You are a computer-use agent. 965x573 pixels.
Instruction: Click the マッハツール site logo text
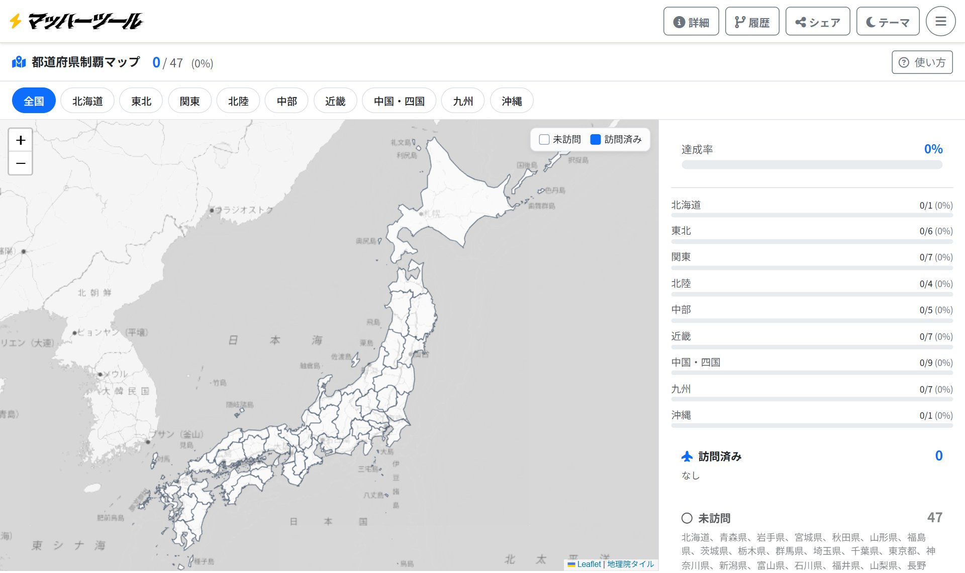point(85,21)
